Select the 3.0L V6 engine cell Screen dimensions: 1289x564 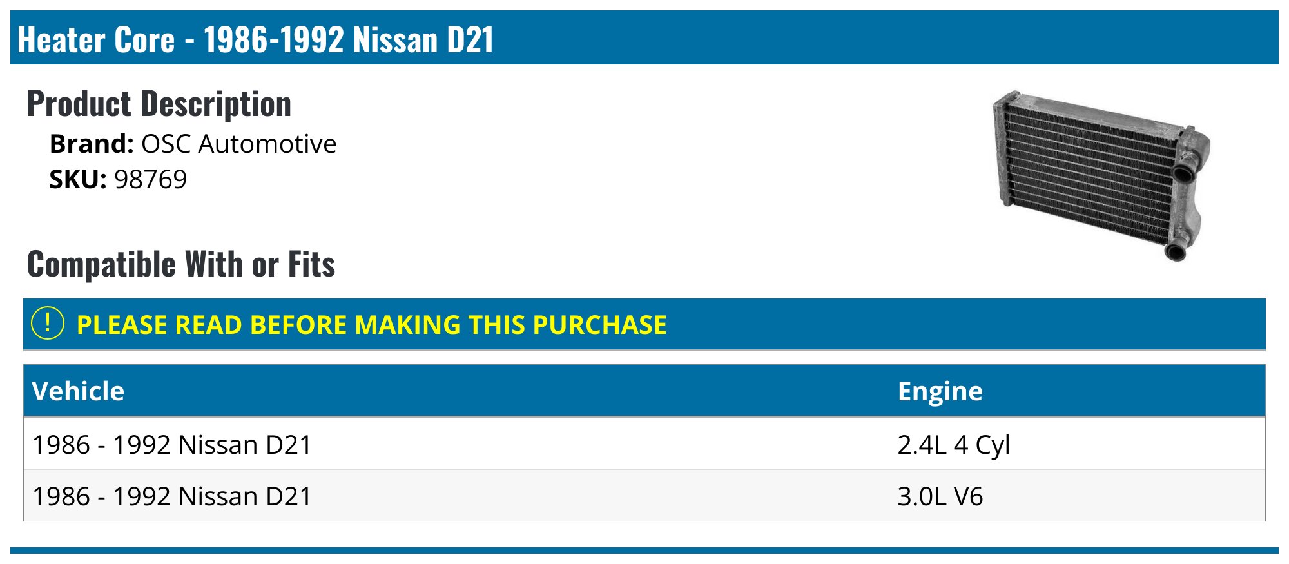(x=940, y=496)
